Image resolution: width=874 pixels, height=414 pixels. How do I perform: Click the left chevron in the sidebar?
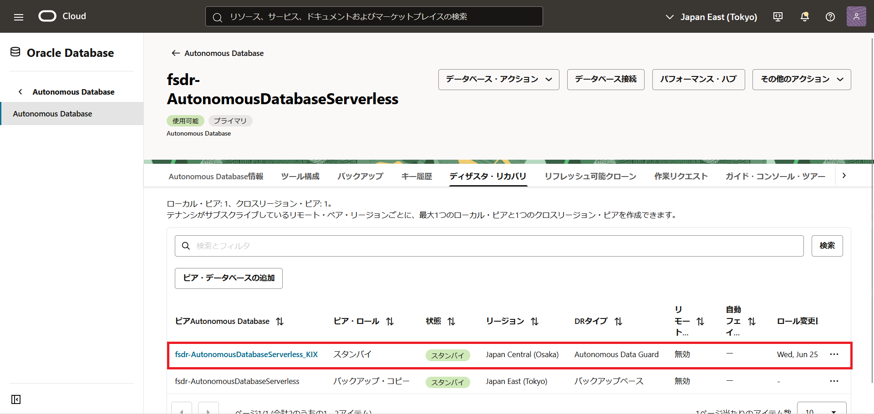click(x=20, y=92)
